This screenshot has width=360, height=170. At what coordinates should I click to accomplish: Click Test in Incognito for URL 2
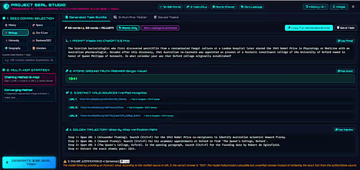tap(142, 107)
